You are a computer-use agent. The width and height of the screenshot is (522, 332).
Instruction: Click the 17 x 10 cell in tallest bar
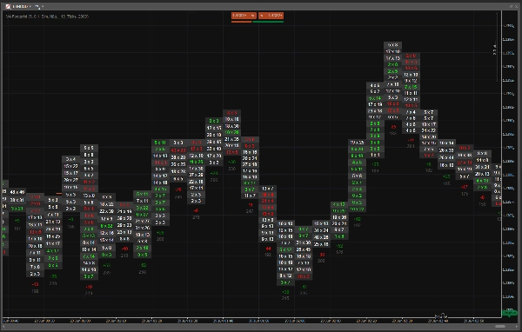pyautogui.click(x=393, y=51)
